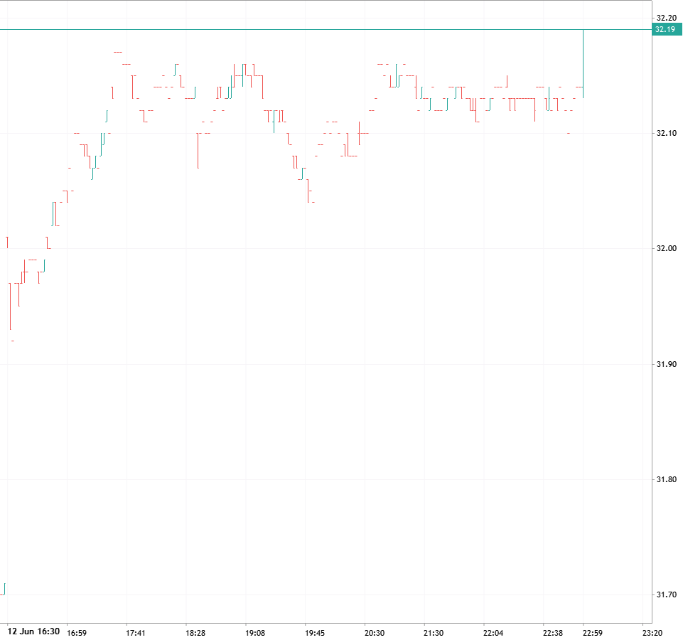The height and width of the screenshot is (640, 683).
Task: Click the 19:45 time axis label
Action: [315, 633]
